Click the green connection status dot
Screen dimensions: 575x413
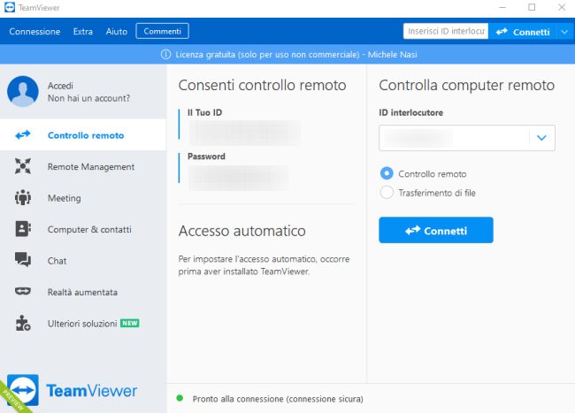coord(180,398)
